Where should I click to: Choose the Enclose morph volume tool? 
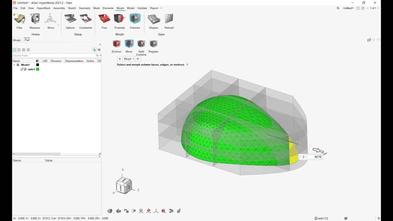(116, 47)
